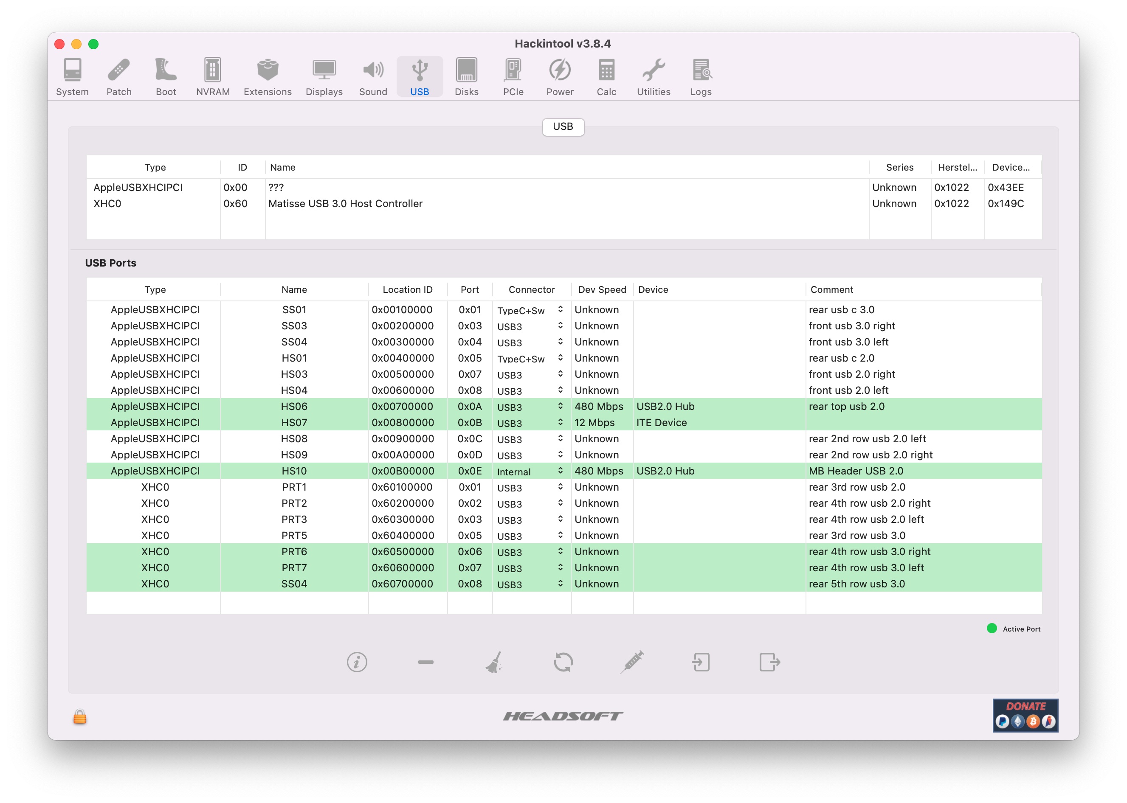Select the HS06 USB2.0 Hub port row
This screenshot has width=1127, height=803.
(294, 407)
